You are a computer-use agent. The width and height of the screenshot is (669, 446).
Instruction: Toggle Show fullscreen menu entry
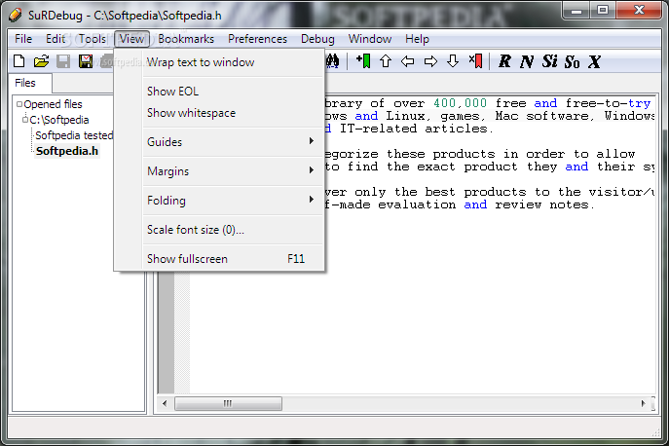[x=234, y=259]
